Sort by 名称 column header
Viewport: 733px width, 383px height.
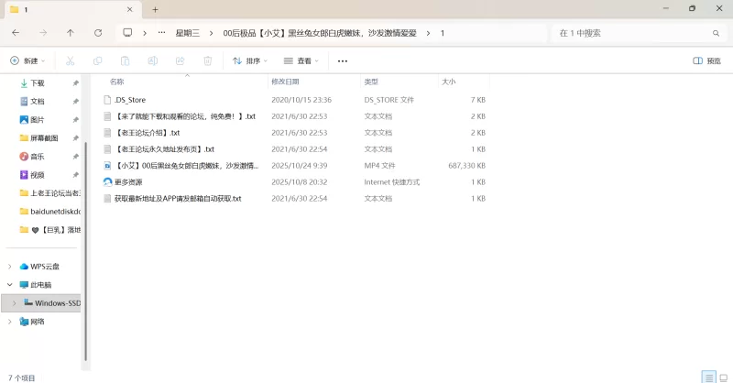117,82
